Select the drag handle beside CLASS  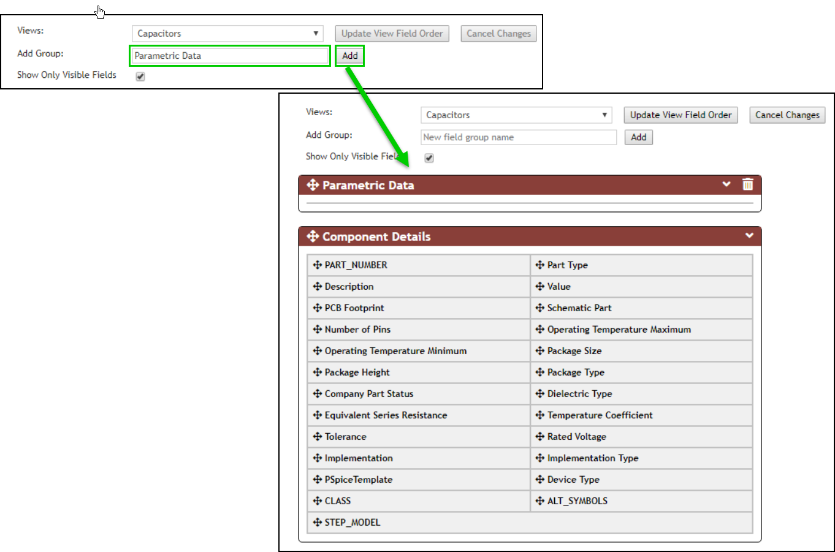317,501
